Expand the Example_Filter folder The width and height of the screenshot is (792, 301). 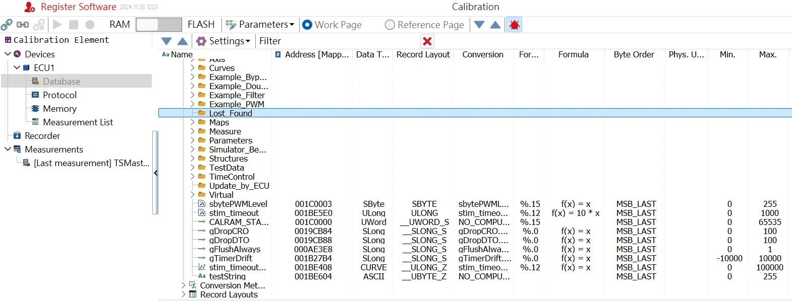pos(192,95)
